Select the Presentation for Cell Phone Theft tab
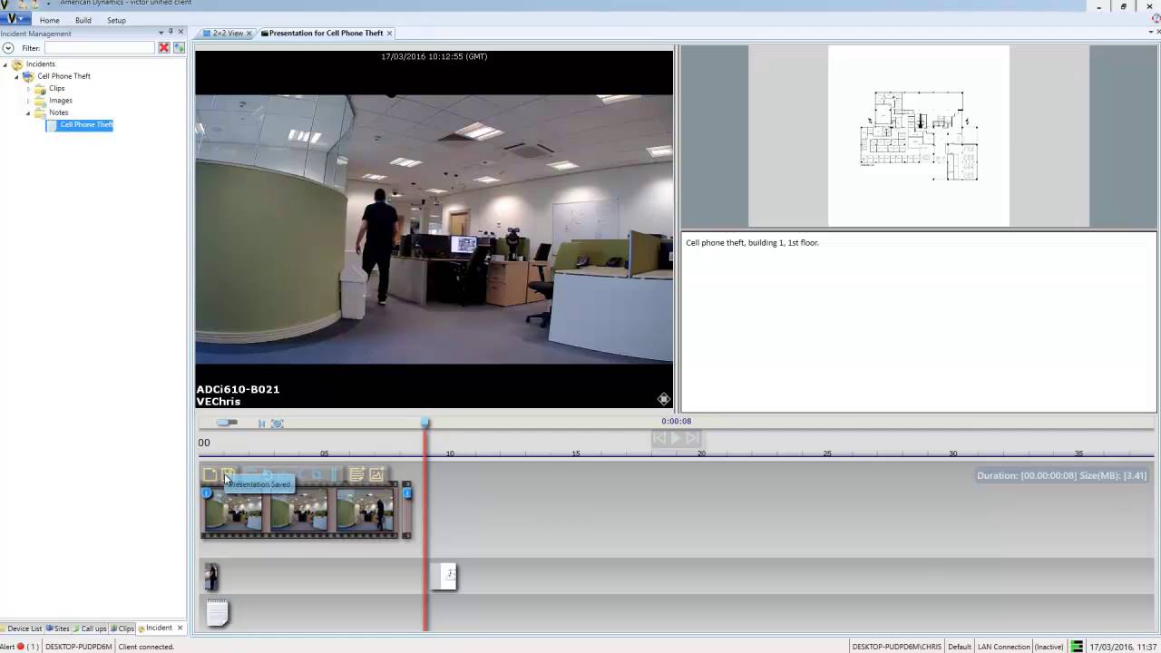 point(326,33)
